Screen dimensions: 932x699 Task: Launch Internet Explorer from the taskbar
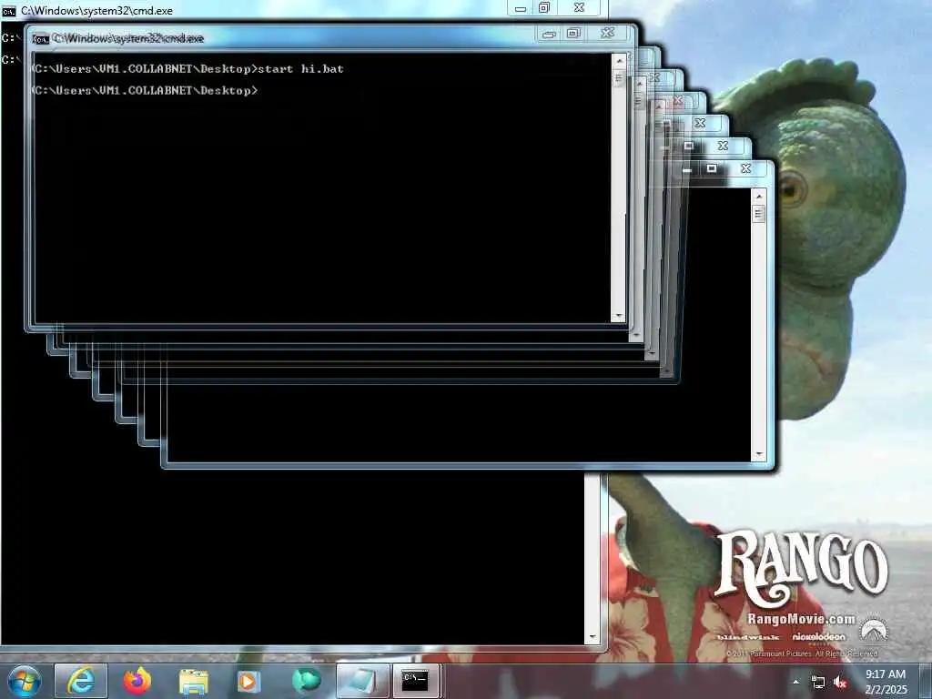pos(81,681)
